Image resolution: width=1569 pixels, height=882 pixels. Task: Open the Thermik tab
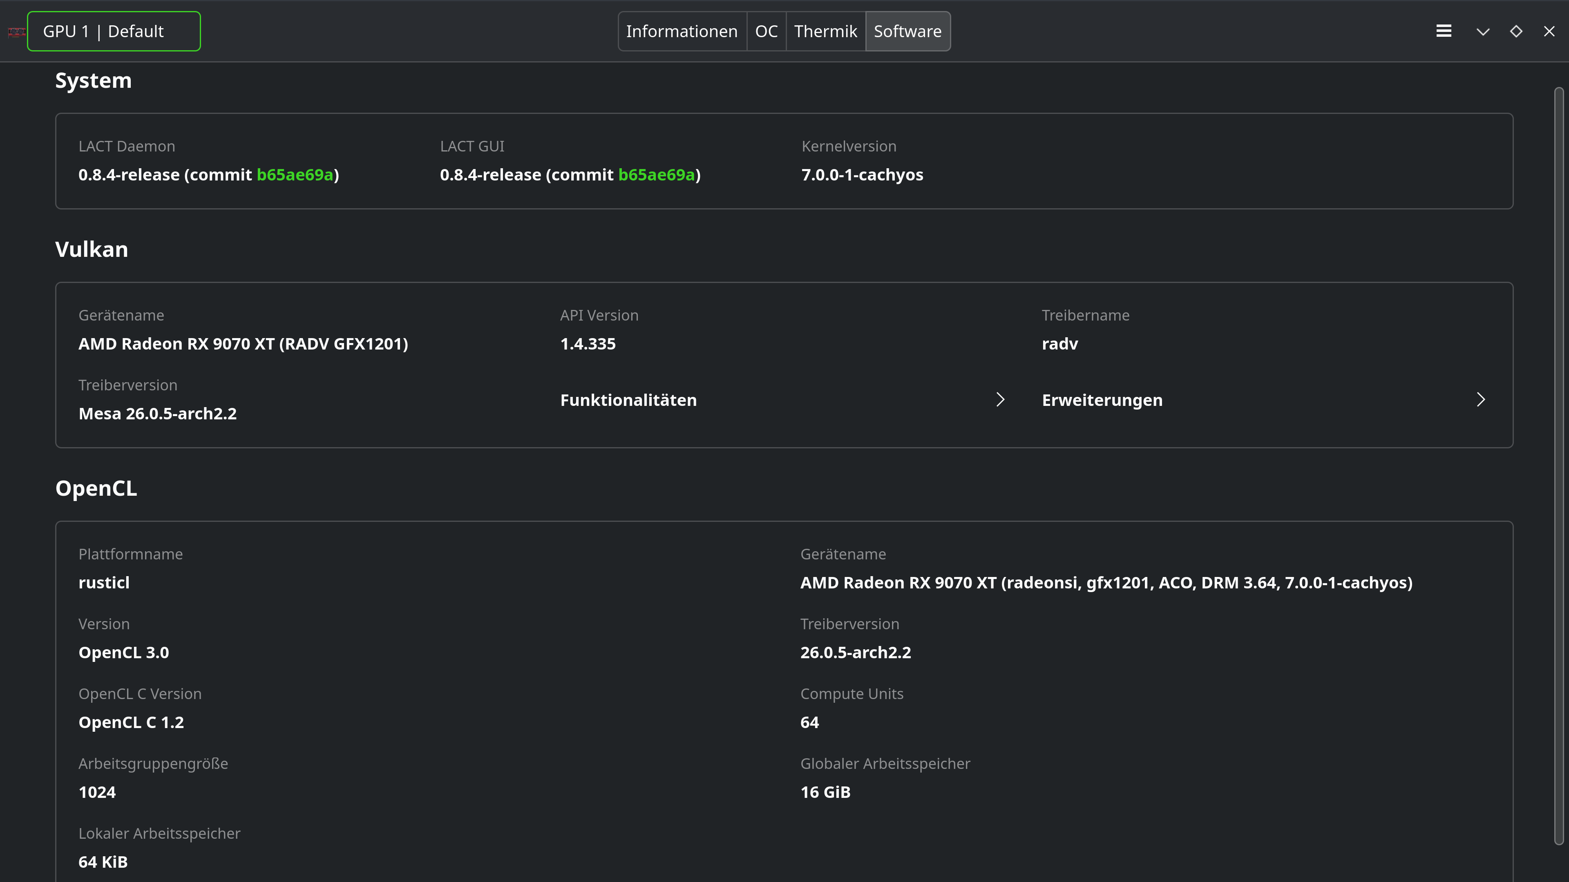tap(825, 31)
